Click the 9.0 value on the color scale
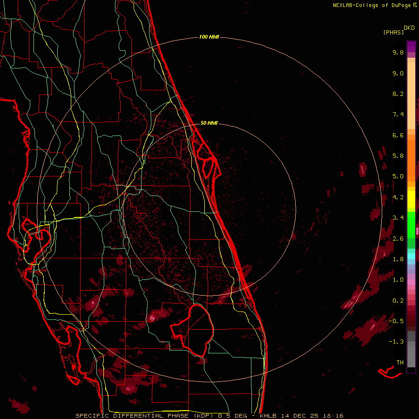Viewport: 419px width, 419px height. 398,73
